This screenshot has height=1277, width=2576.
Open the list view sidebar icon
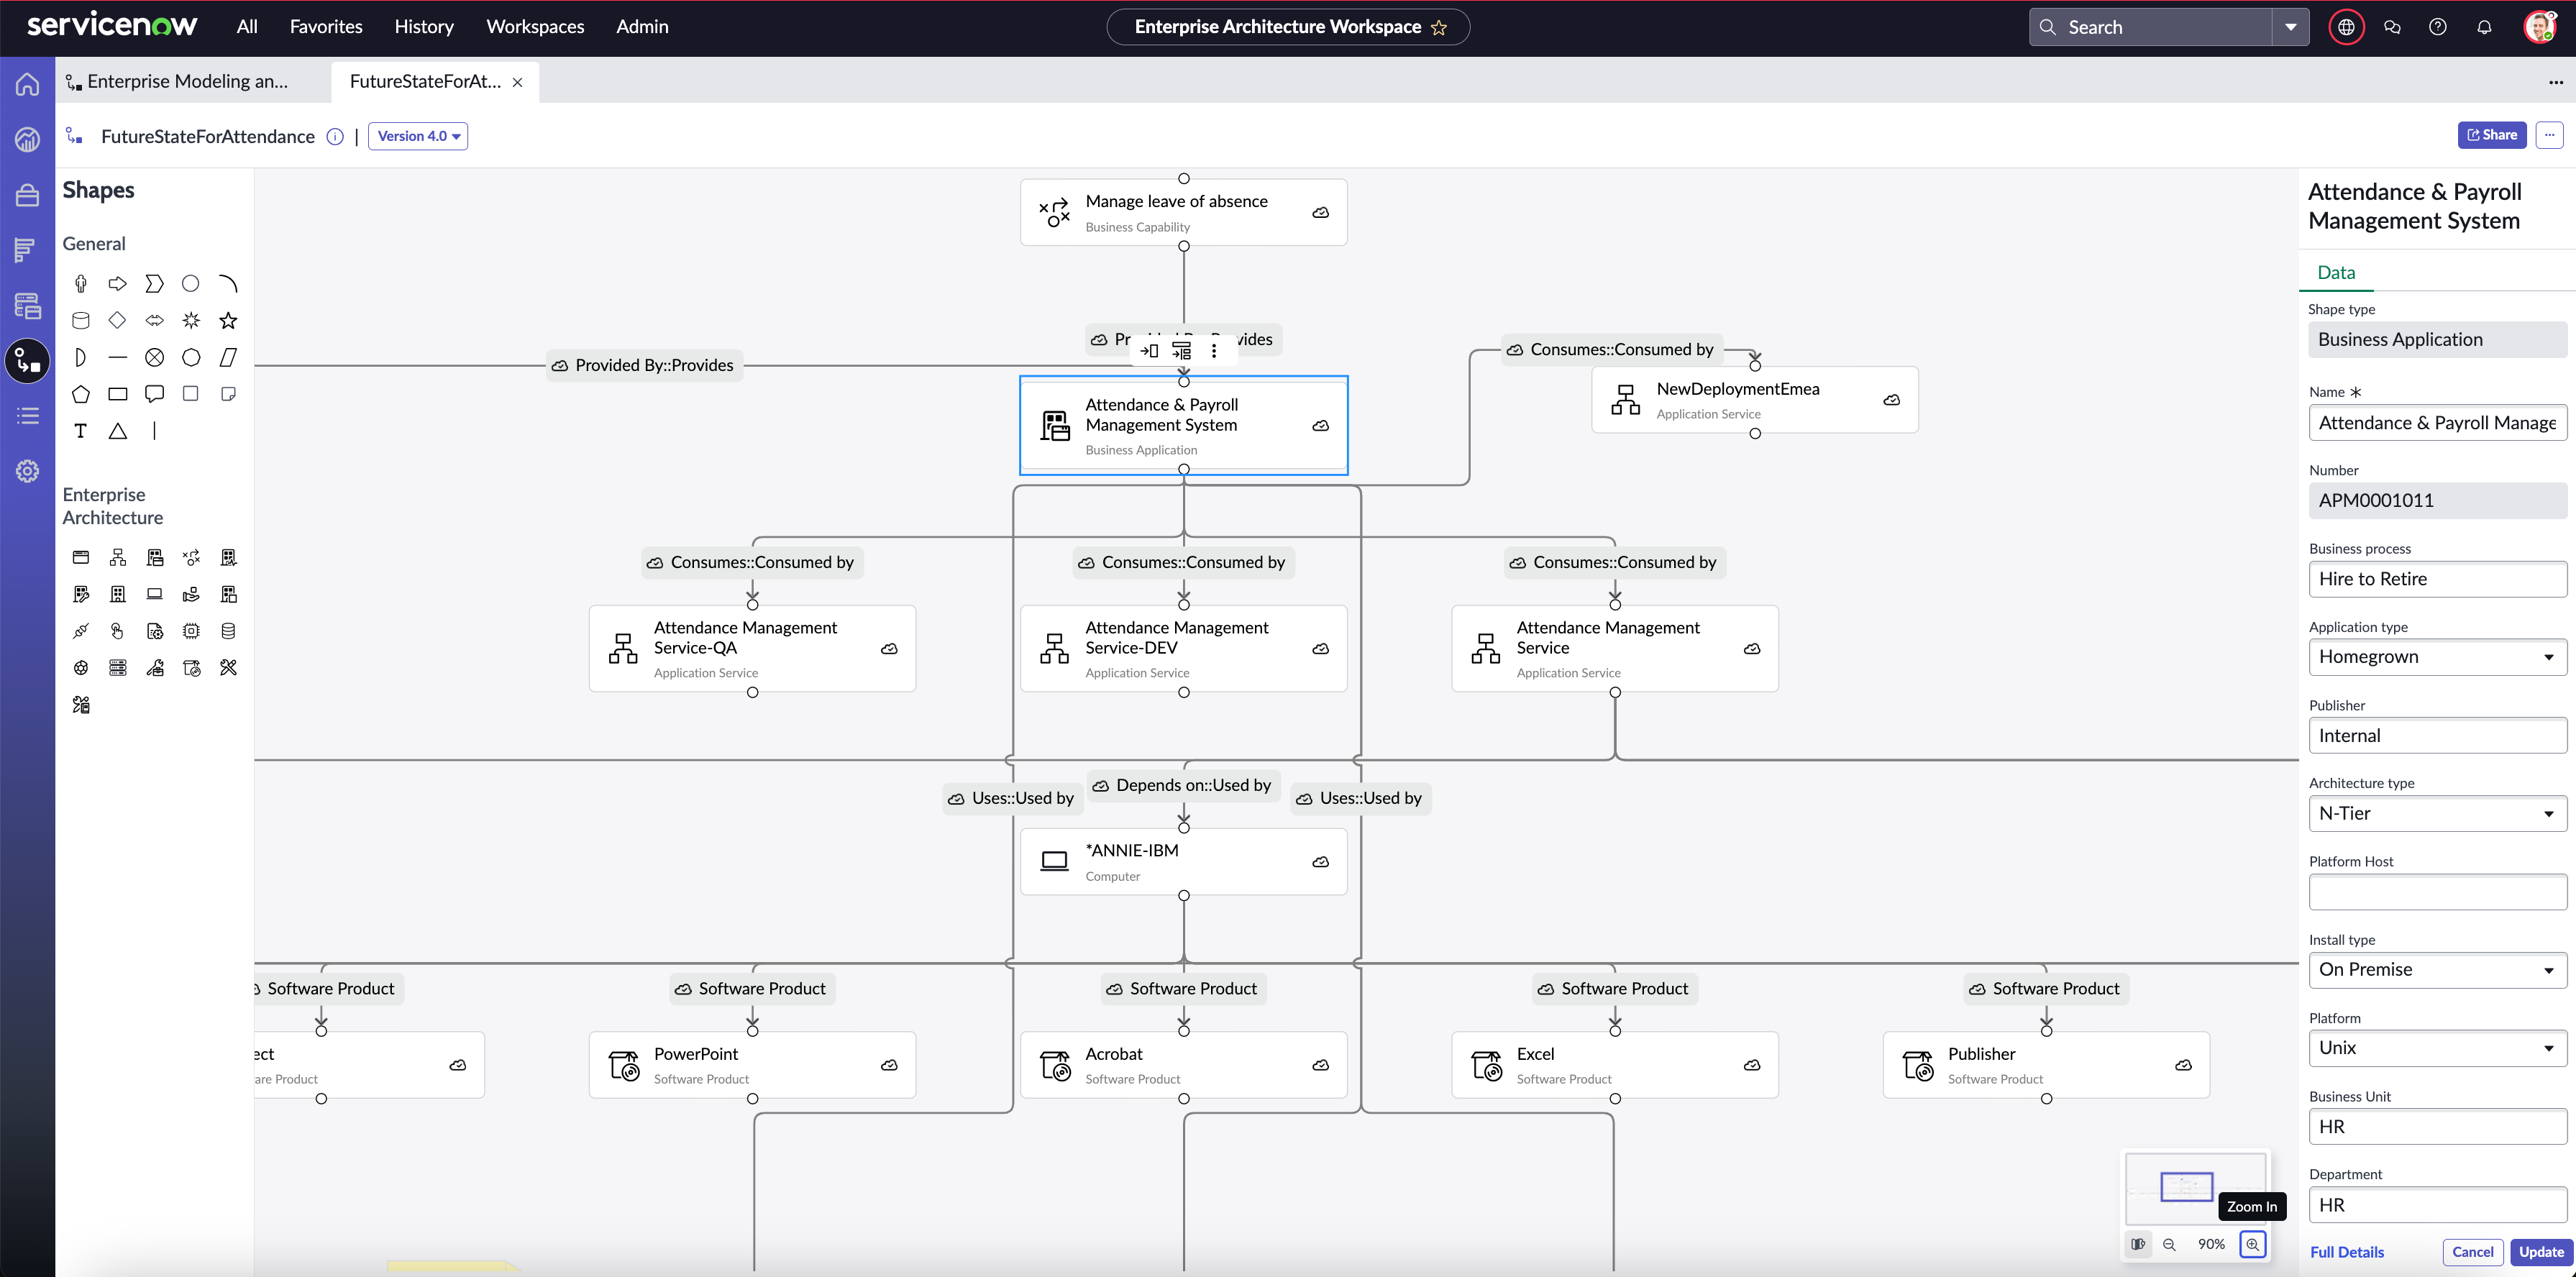28,416
